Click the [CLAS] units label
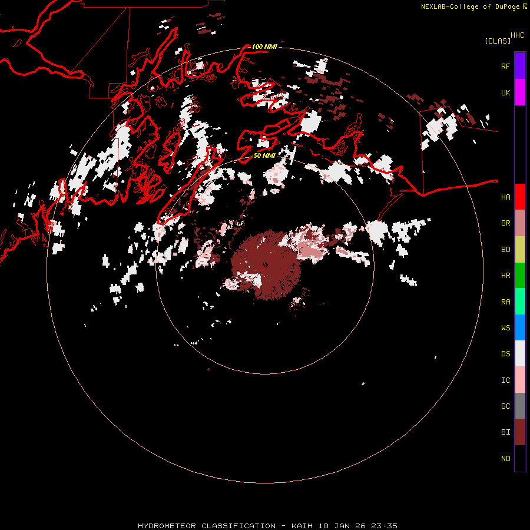530x530 pixels. [498, 41]
